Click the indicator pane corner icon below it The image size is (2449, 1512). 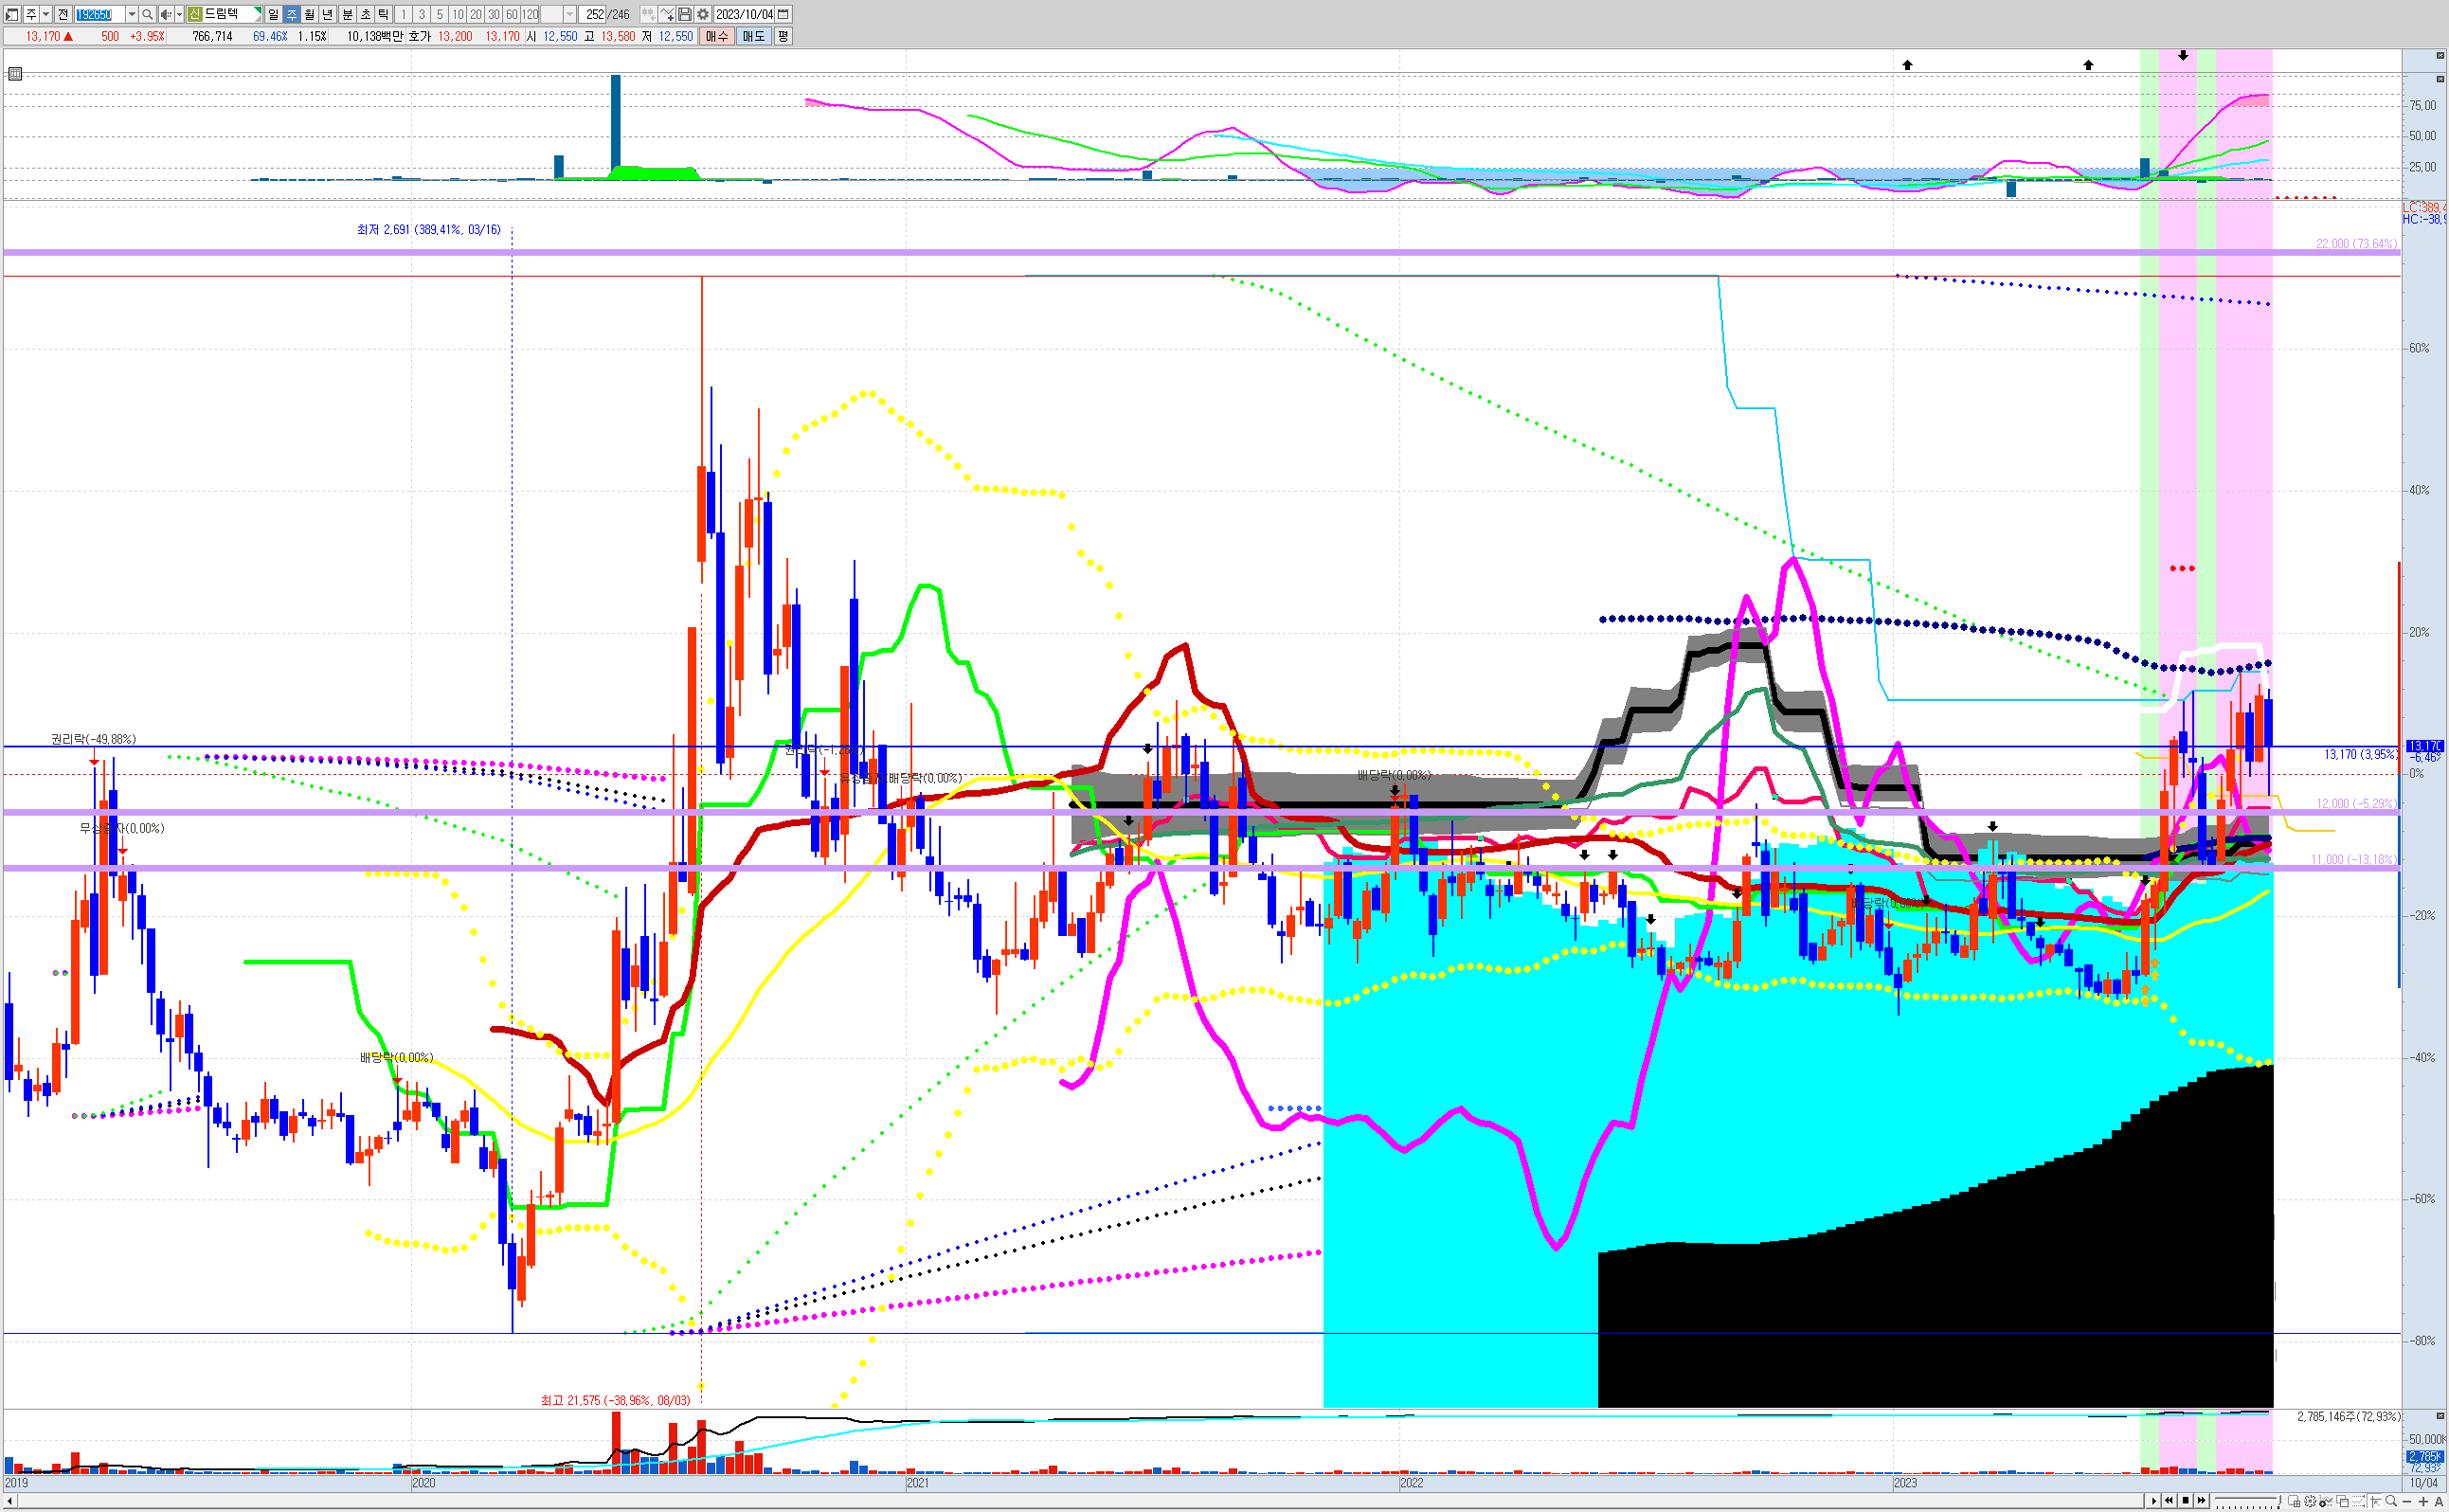(2440, 78)
